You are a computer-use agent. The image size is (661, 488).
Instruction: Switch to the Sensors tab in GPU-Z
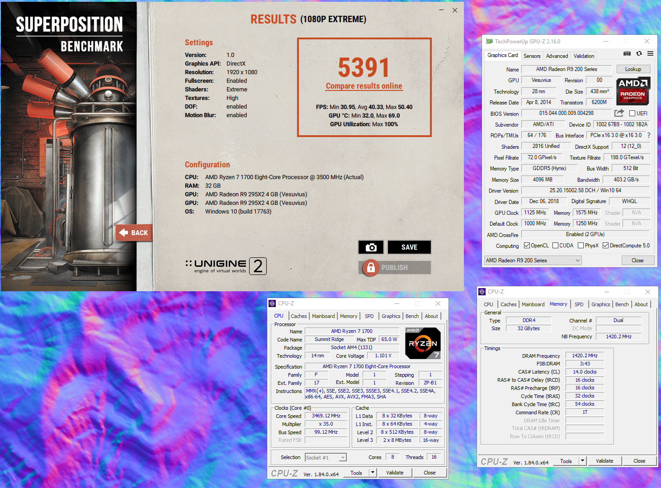pyautogui.click(x=532, y=56)
